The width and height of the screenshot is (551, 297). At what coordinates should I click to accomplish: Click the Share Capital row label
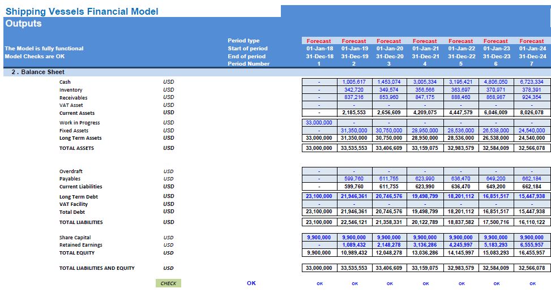click(x=75, y=238)
